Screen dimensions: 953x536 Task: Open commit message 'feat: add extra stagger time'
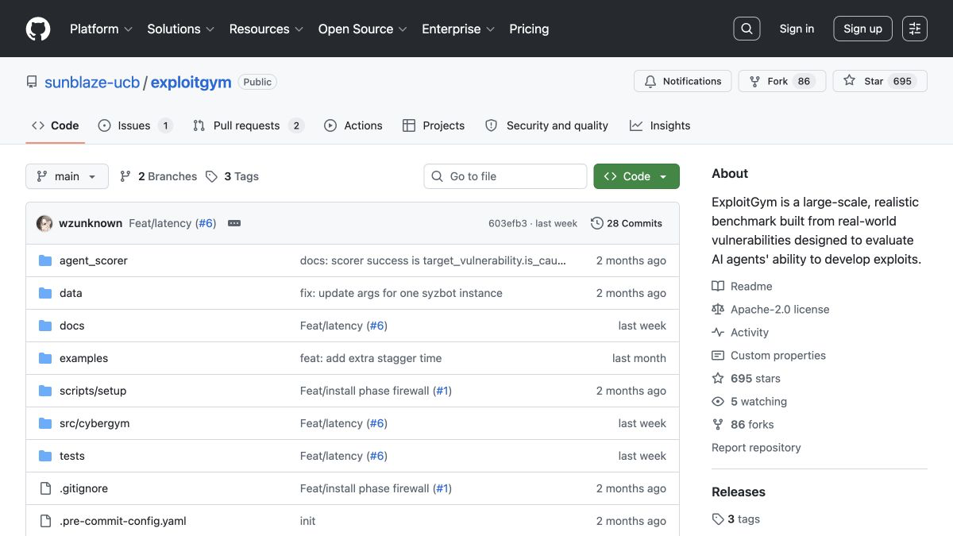tap(371, 358)
